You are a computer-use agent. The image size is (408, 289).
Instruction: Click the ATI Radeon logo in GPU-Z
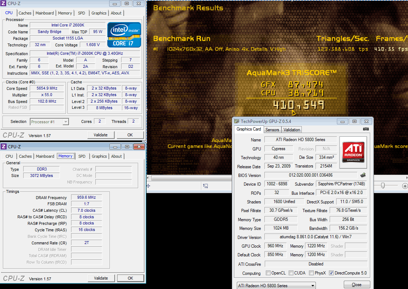point(353,152)
